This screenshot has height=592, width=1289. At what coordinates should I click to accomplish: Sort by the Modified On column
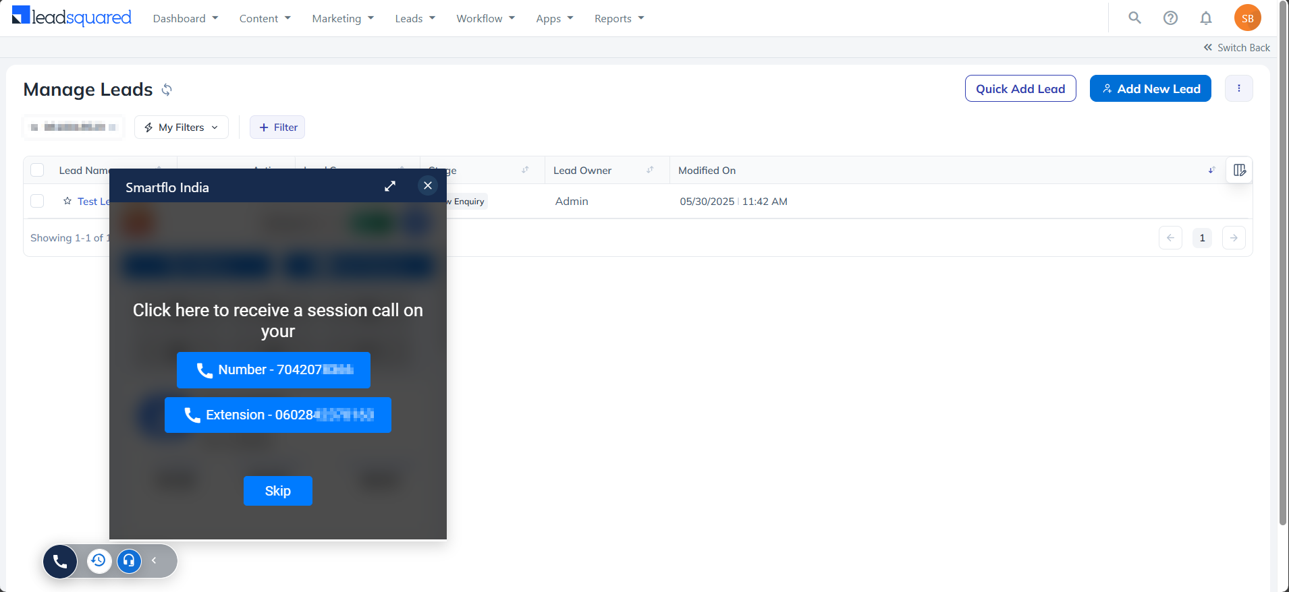1211,170
